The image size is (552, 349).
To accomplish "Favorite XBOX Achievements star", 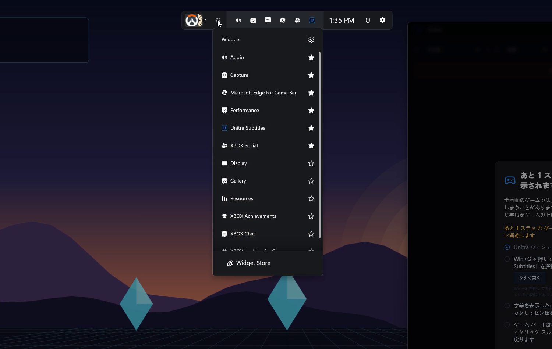I will [x=311, y=216].
